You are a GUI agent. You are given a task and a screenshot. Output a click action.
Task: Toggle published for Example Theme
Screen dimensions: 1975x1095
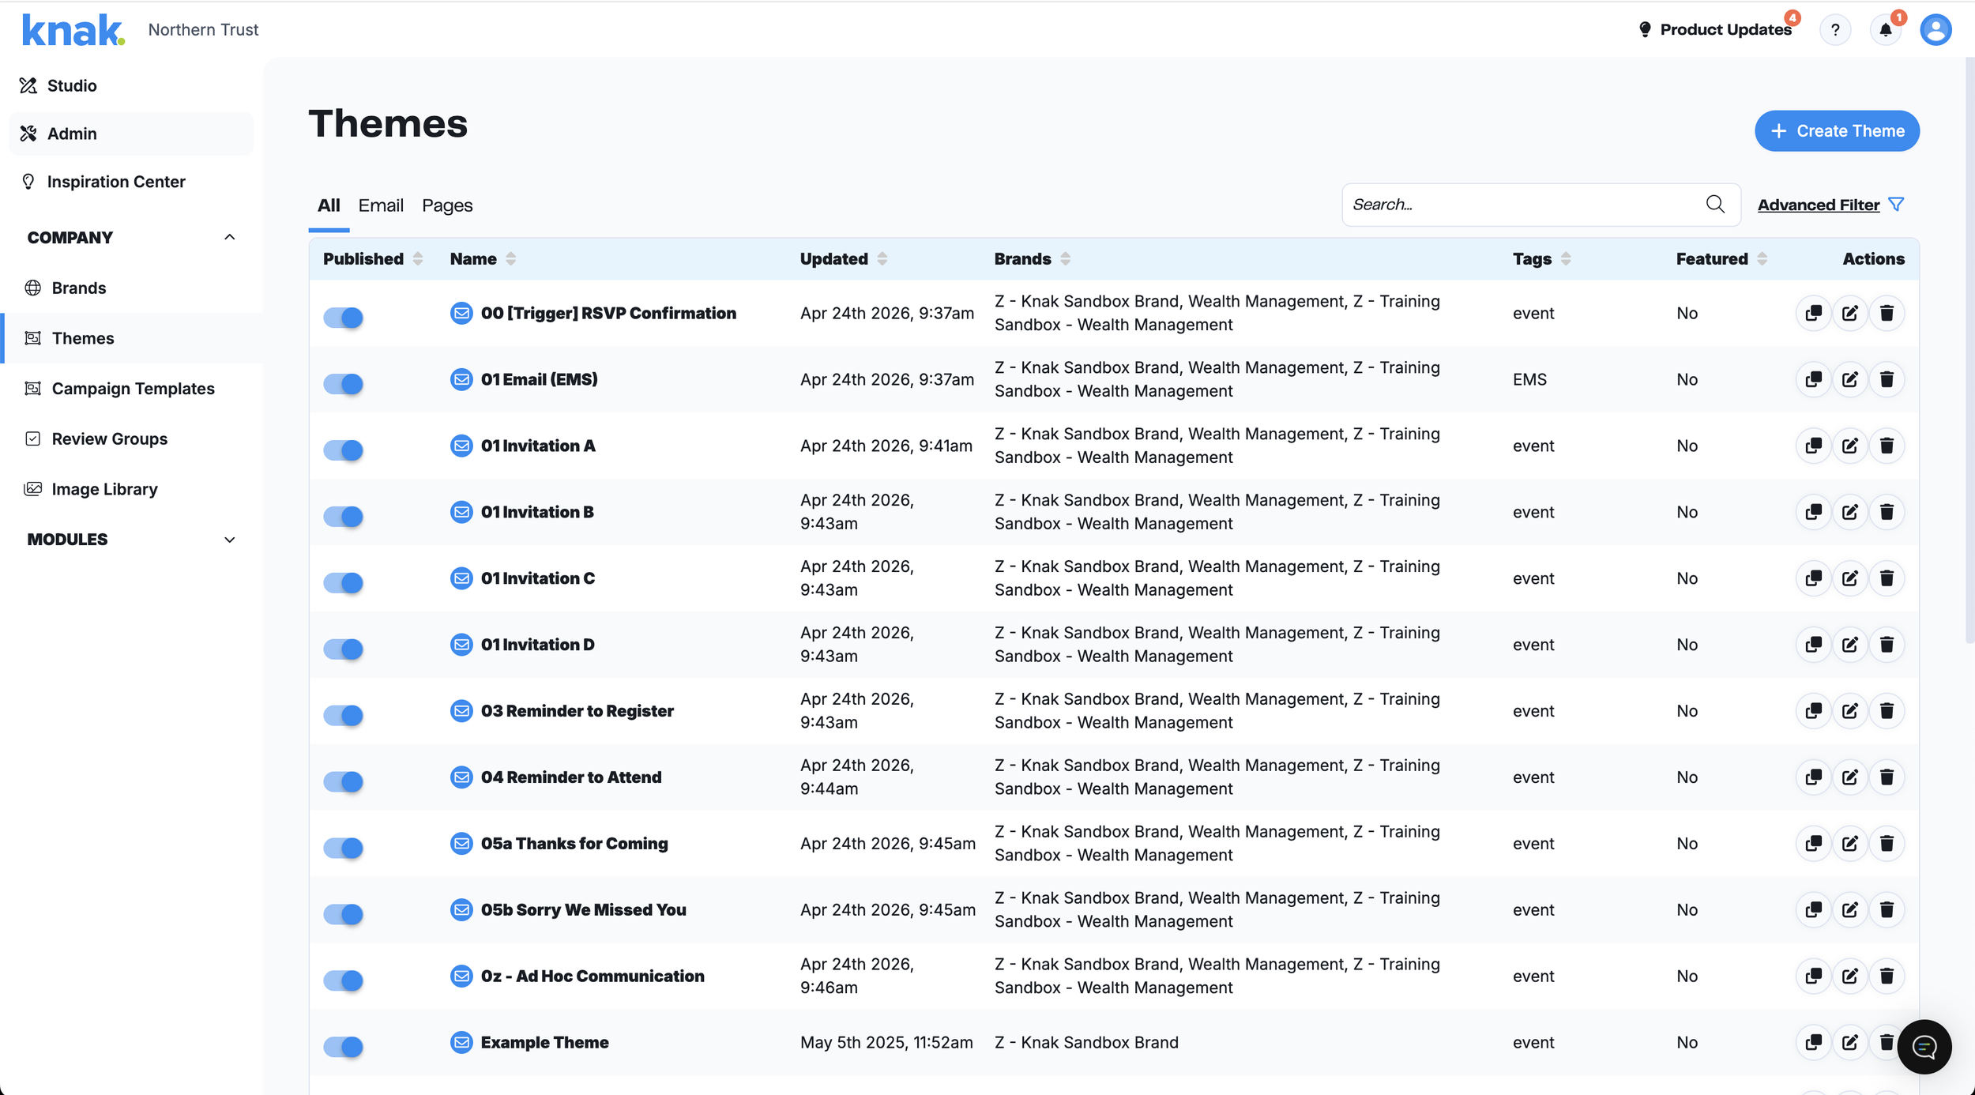pos(343,1048)
